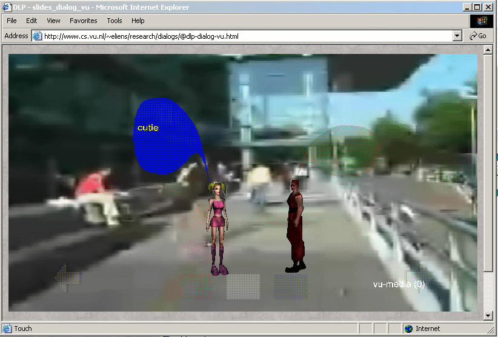
Task: Open the File menu
Action: (x=12, y=21)
